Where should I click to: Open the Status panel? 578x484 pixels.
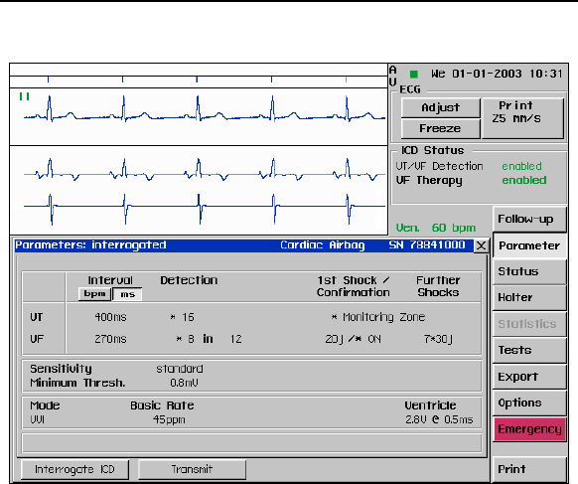(529, 271)
